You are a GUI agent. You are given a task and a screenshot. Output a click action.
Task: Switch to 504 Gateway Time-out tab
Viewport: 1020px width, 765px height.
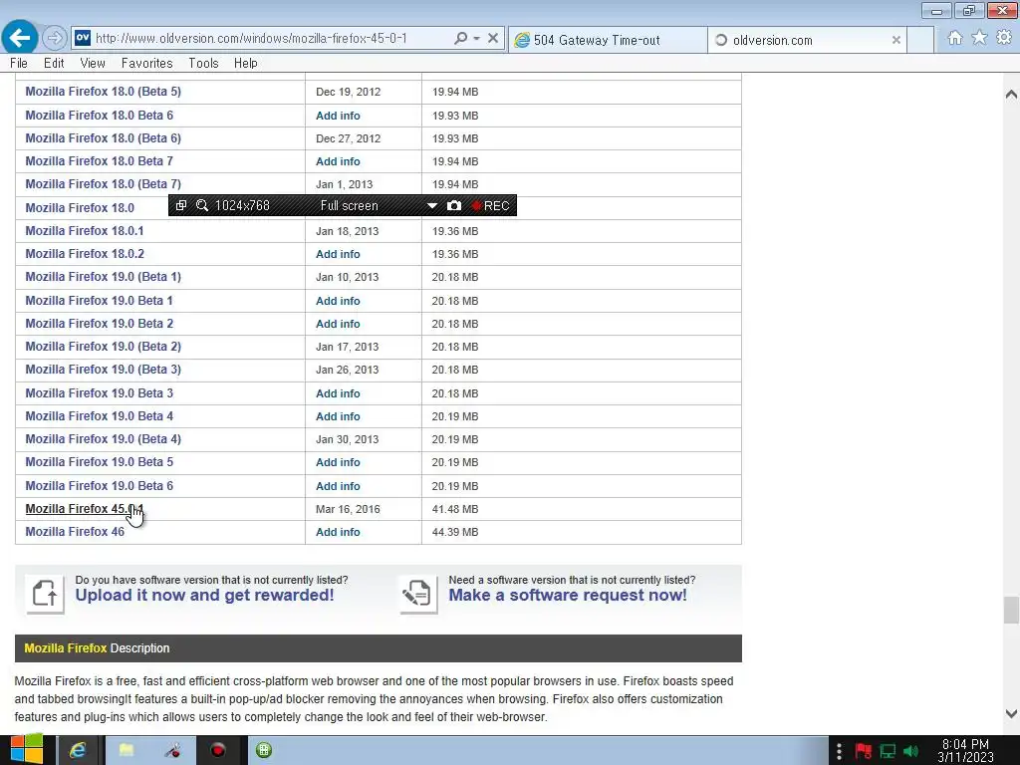coord(607,40)
